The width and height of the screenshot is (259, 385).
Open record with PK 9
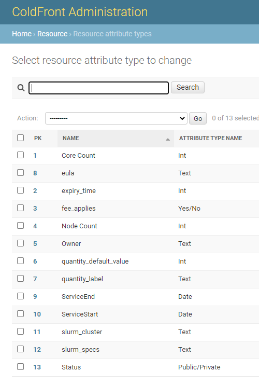pyautogui.click(x=35, y=297)
